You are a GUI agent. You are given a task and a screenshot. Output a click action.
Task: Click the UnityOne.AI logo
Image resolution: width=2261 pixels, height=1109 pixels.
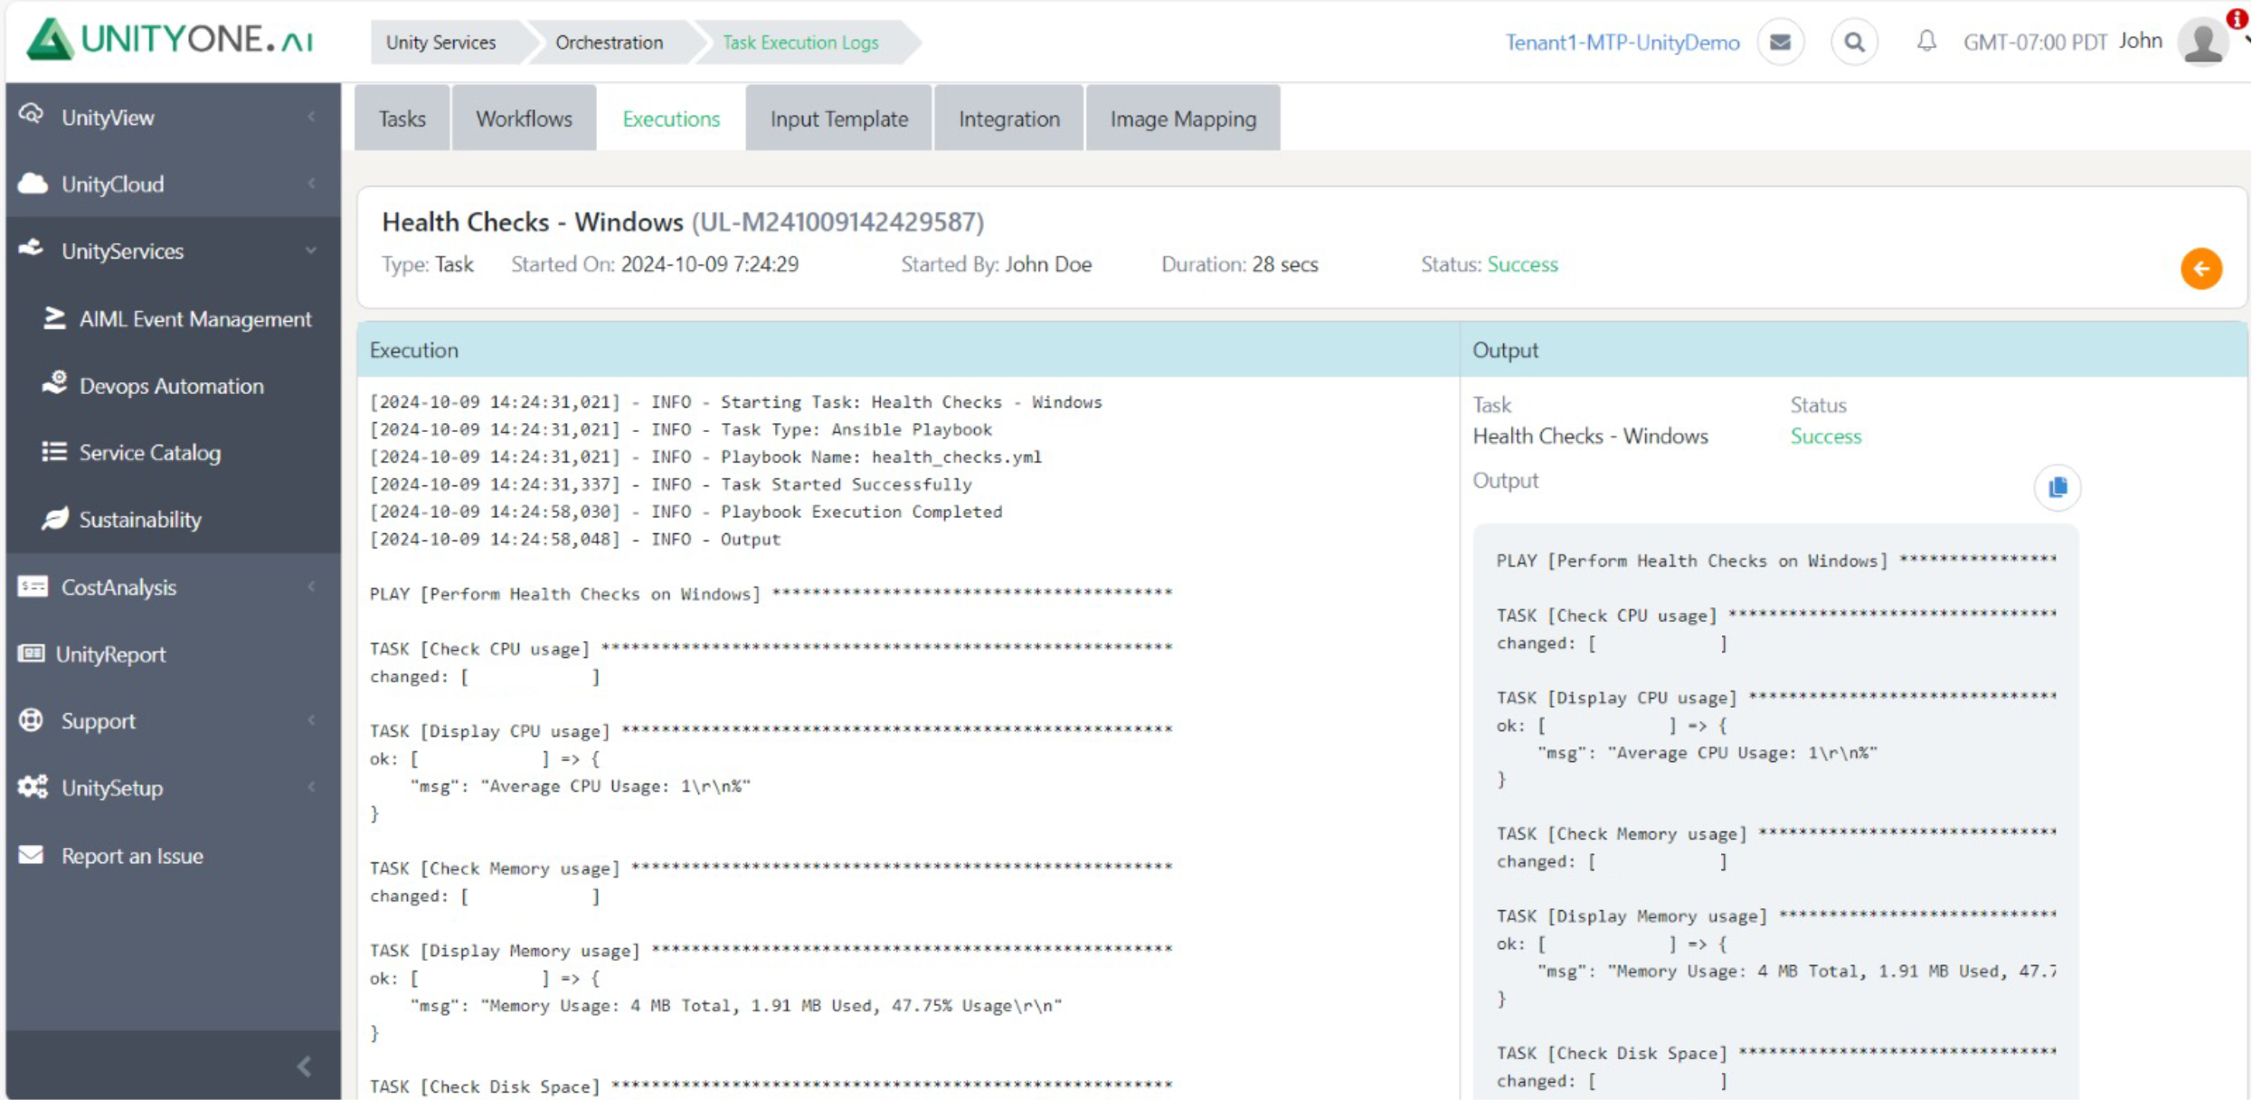pyautogui.click(x=170, y=40)
